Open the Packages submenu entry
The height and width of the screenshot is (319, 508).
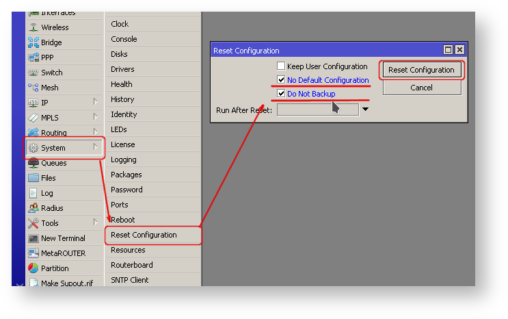pyautogui.click(x=126, y=175)
